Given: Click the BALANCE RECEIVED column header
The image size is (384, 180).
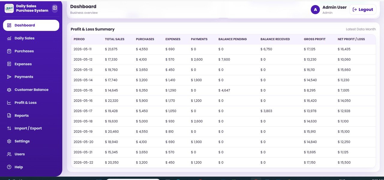Looking at the screenshot, I should coord(275,39).
